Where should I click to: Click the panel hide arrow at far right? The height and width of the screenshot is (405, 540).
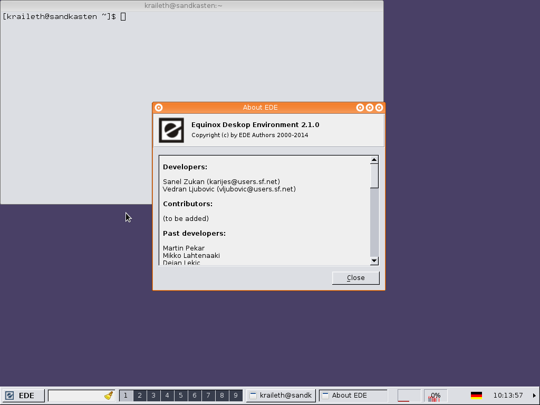(534, 396)
